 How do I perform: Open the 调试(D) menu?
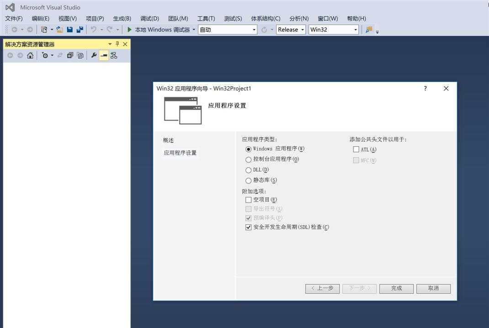[149, 18]
